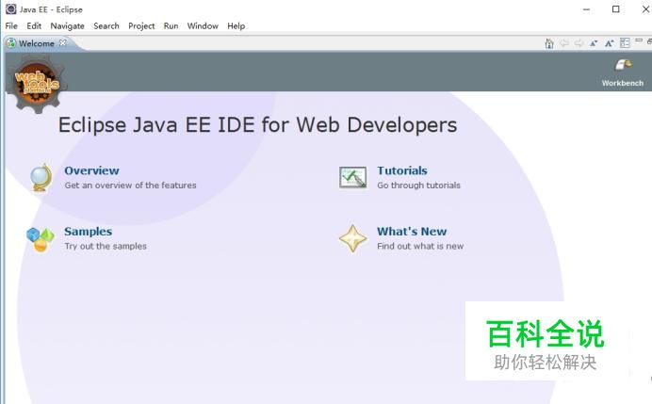Navigate back with the left arrow icon

564,42
